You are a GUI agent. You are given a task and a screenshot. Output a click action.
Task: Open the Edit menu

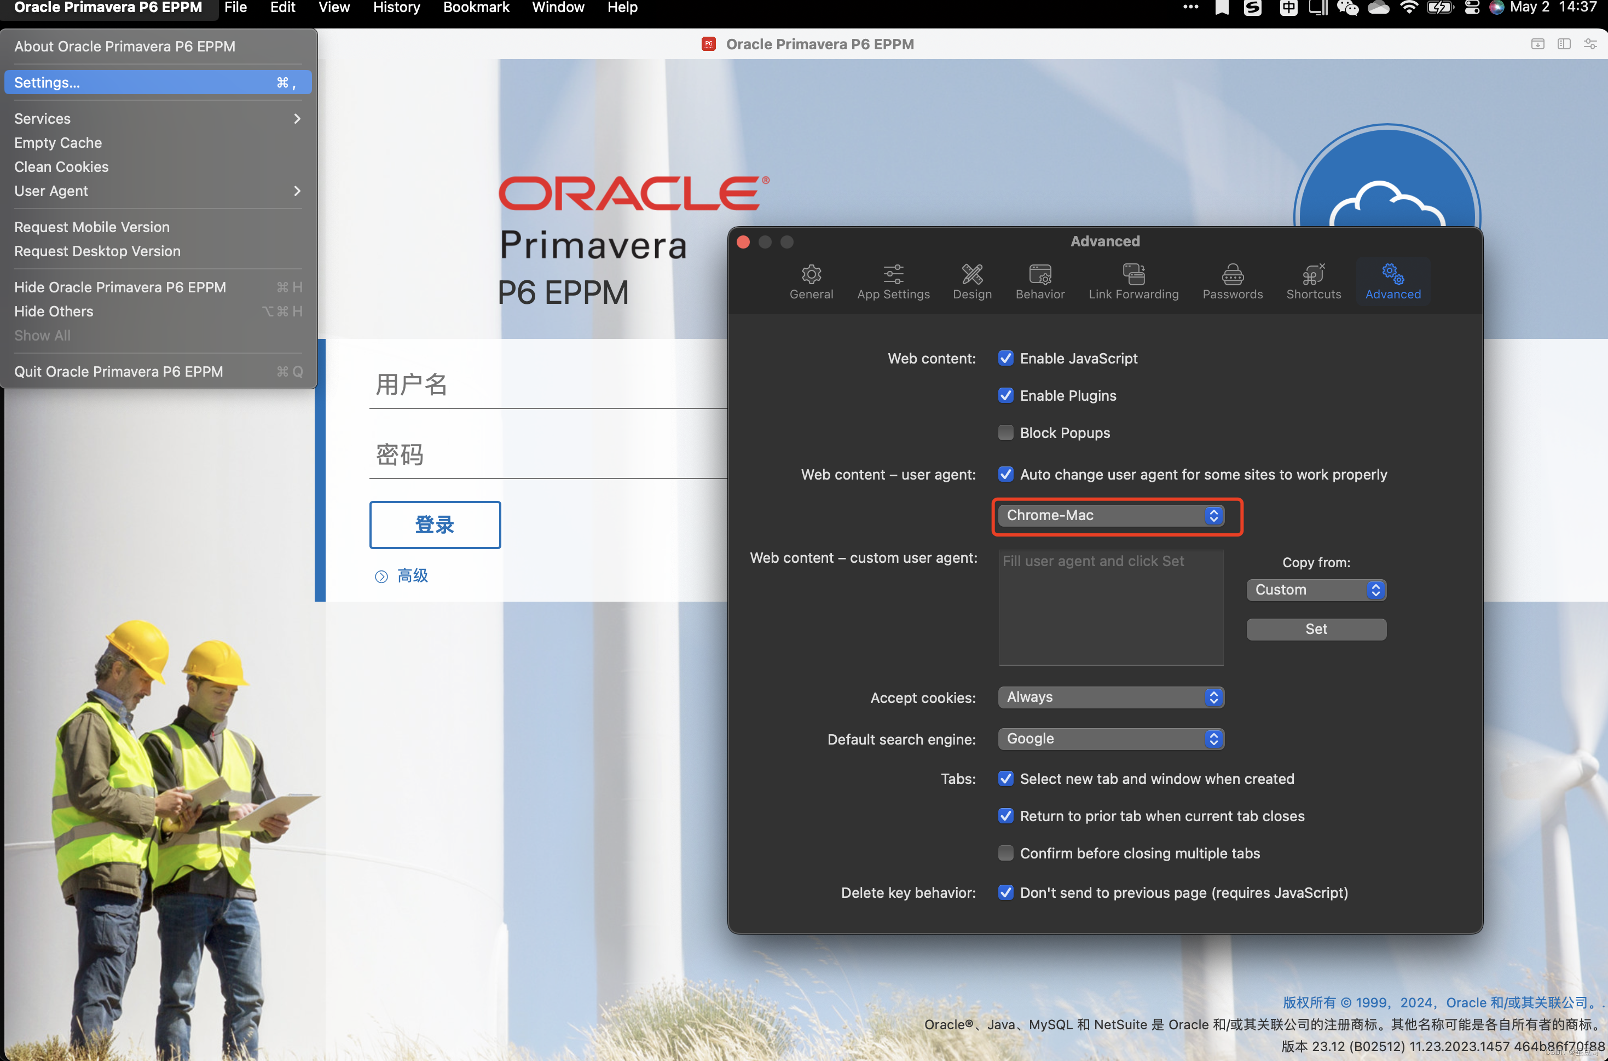click(283, 8)
